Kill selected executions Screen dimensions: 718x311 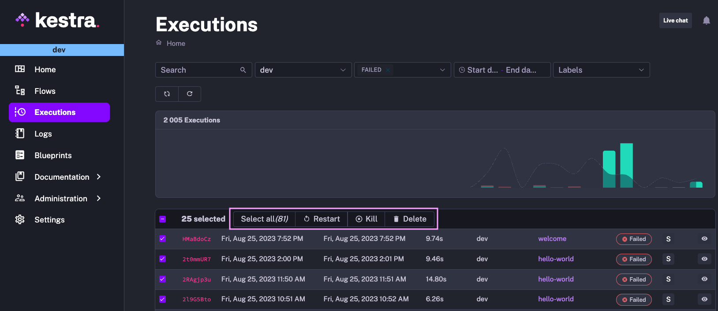pyautogui.click(x=366, y=219)
